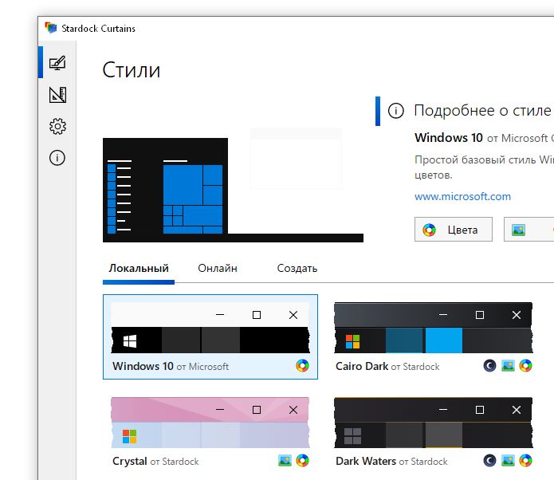Click the dark mode moon icon on Dark Waters

pyautogui.click(x=489, y=461)
